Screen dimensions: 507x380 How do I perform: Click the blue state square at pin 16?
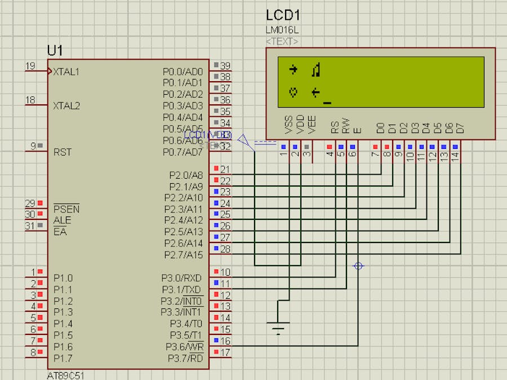pyautogui.click(x=216, y=340)
